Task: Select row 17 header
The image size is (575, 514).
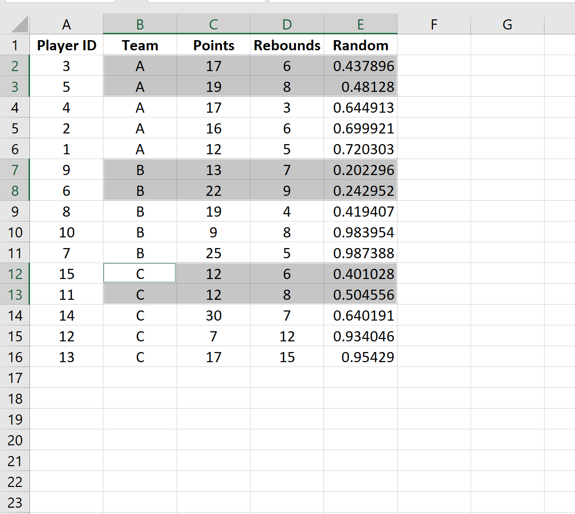Action: (x=15, y=378)
